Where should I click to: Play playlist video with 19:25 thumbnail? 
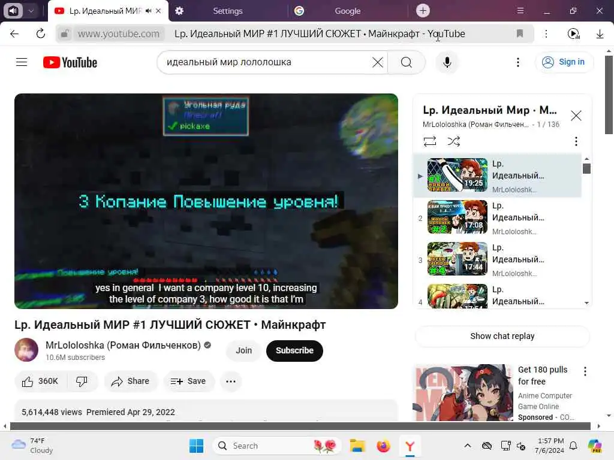point(458,175)
